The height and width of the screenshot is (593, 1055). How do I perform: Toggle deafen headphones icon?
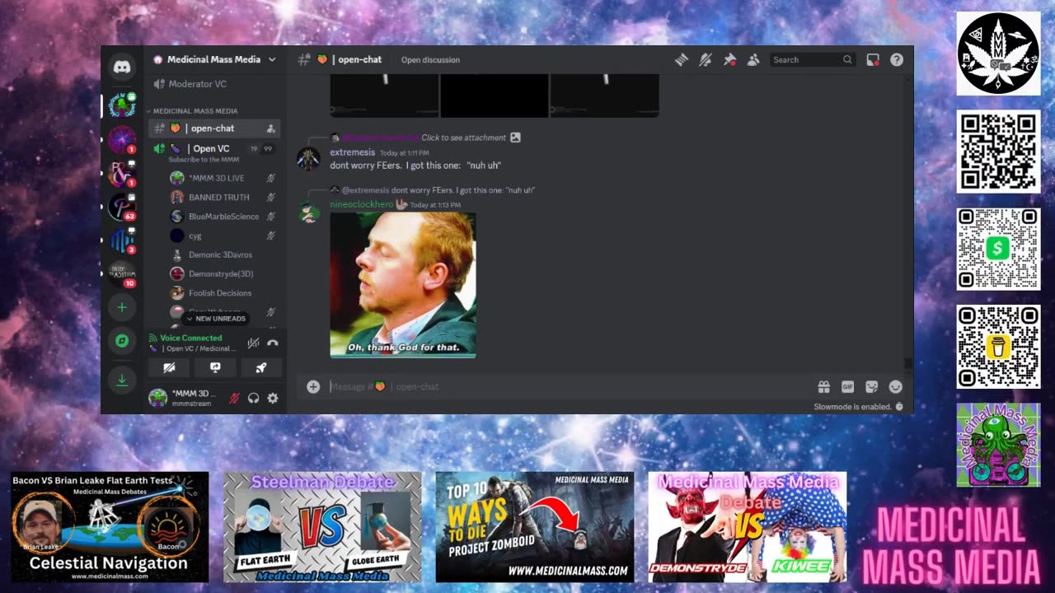pos(253,398)
